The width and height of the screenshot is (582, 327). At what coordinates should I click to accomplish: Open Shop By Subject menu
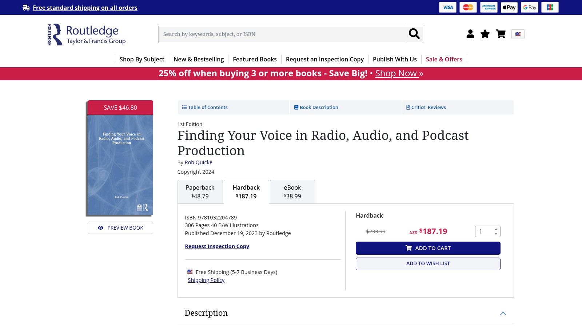coord(142,59)
